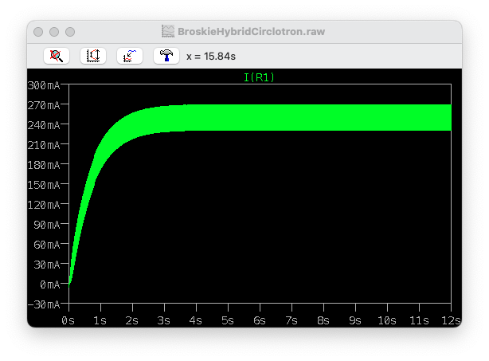
Task: Click the 7s time axis label
Action: [x=291, y=320]
